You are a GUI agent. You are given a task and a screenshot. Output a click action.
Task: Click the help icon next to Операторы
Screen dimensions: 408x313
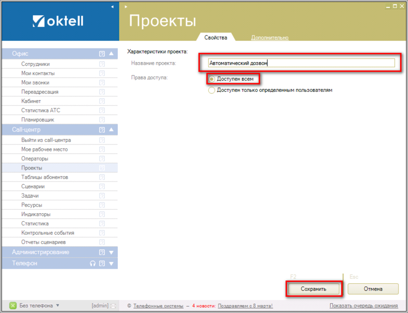pyautogui.click(x=102, y=159)
